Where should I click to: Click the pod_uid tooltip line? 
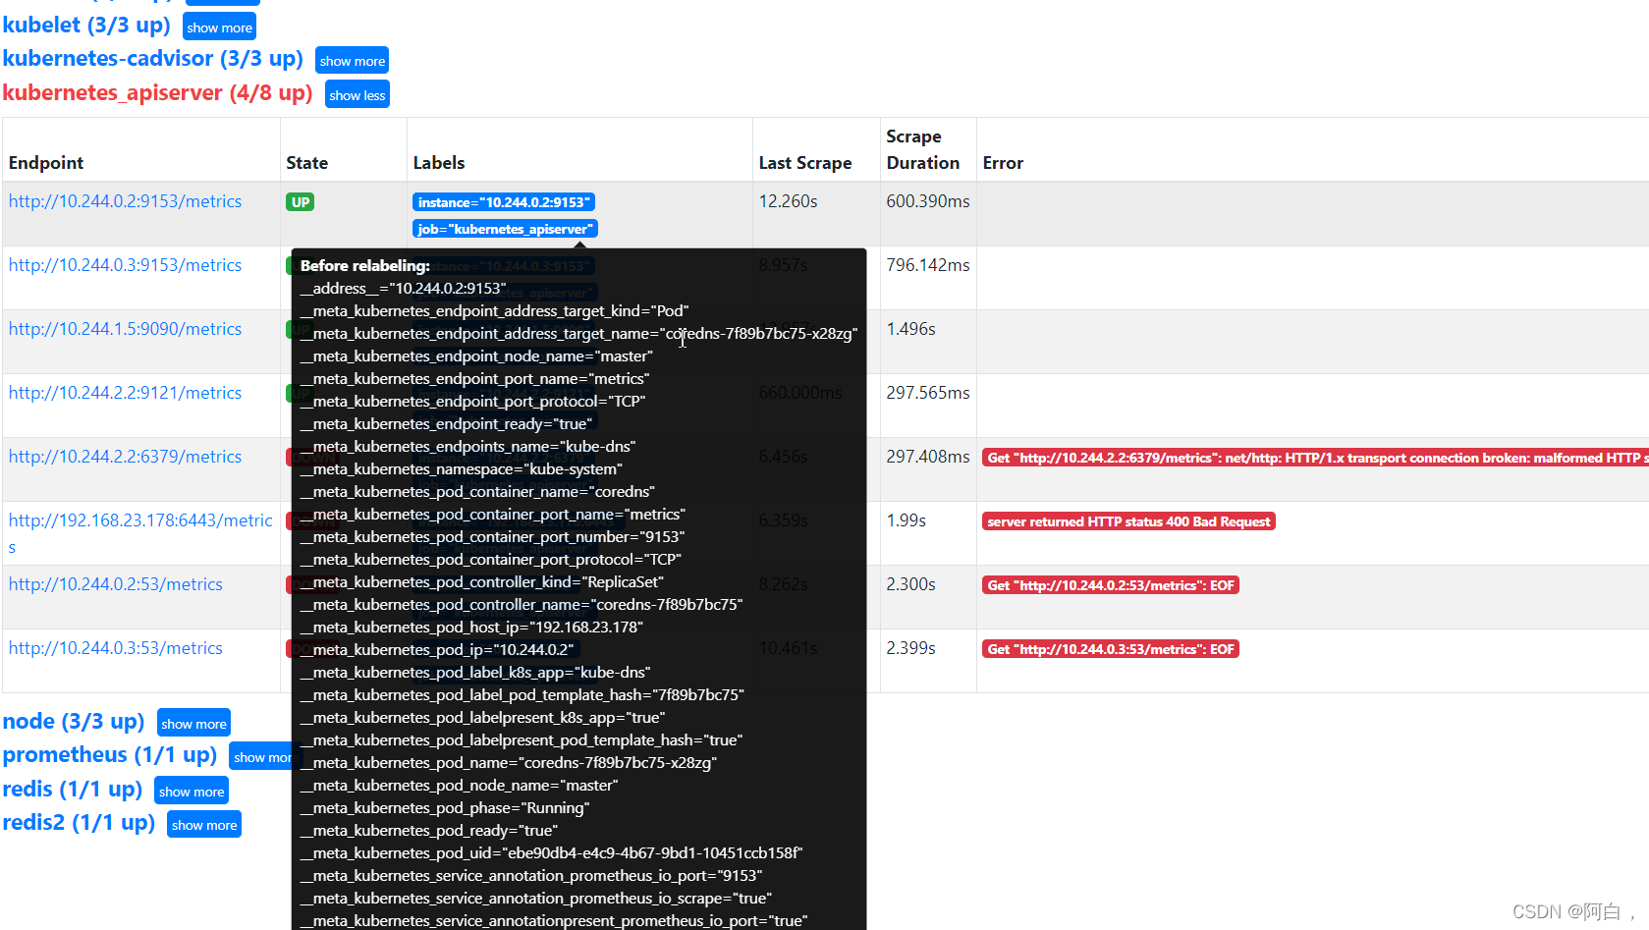coord(551,852)
